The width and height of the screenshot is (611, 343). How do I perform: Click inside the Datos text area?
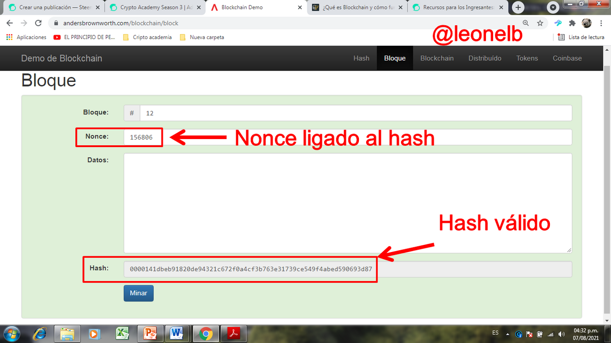[x=348, y=203]
